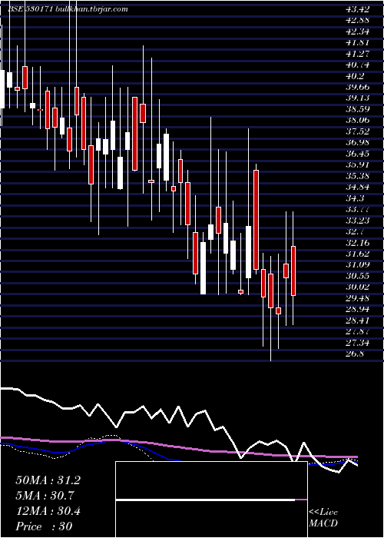Select the 38.59 price level label
The image size is (384, 538).
[x=358, y=109]
